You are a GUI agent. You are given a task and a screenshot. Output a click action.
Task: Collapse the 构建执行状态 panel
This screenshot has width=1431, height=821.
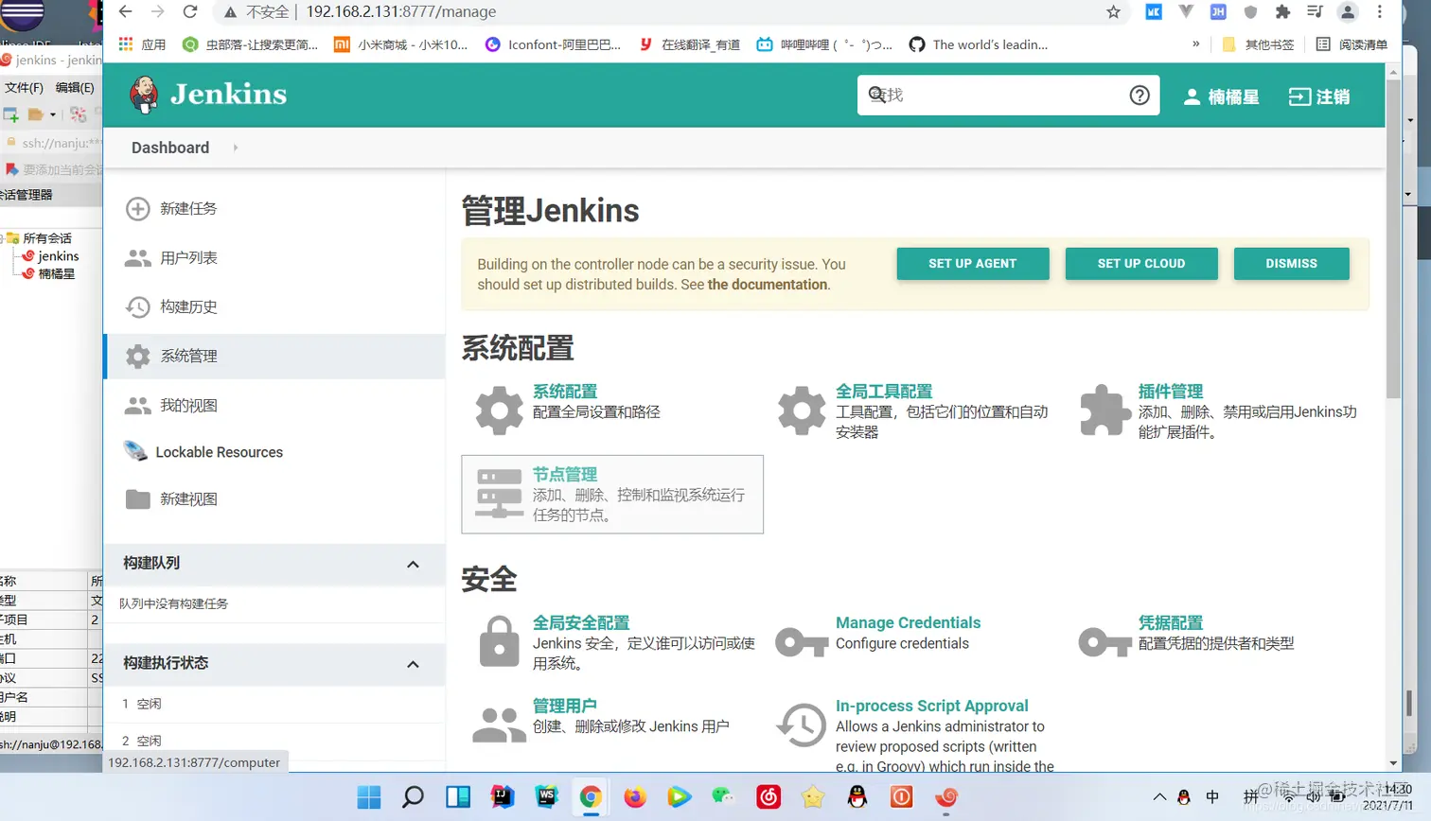coord(412,663)
